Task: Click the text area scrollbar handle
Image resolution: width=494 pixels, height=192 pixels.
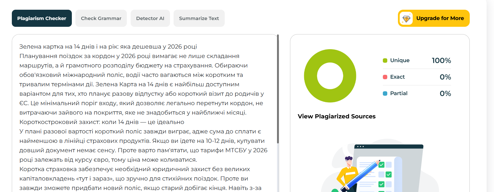Action: click(x=278, y=89)
